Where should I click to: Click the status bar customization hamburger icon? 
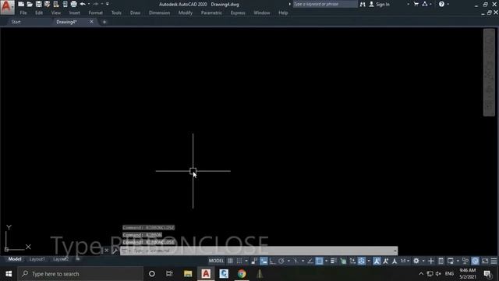(x=494, y=261)
